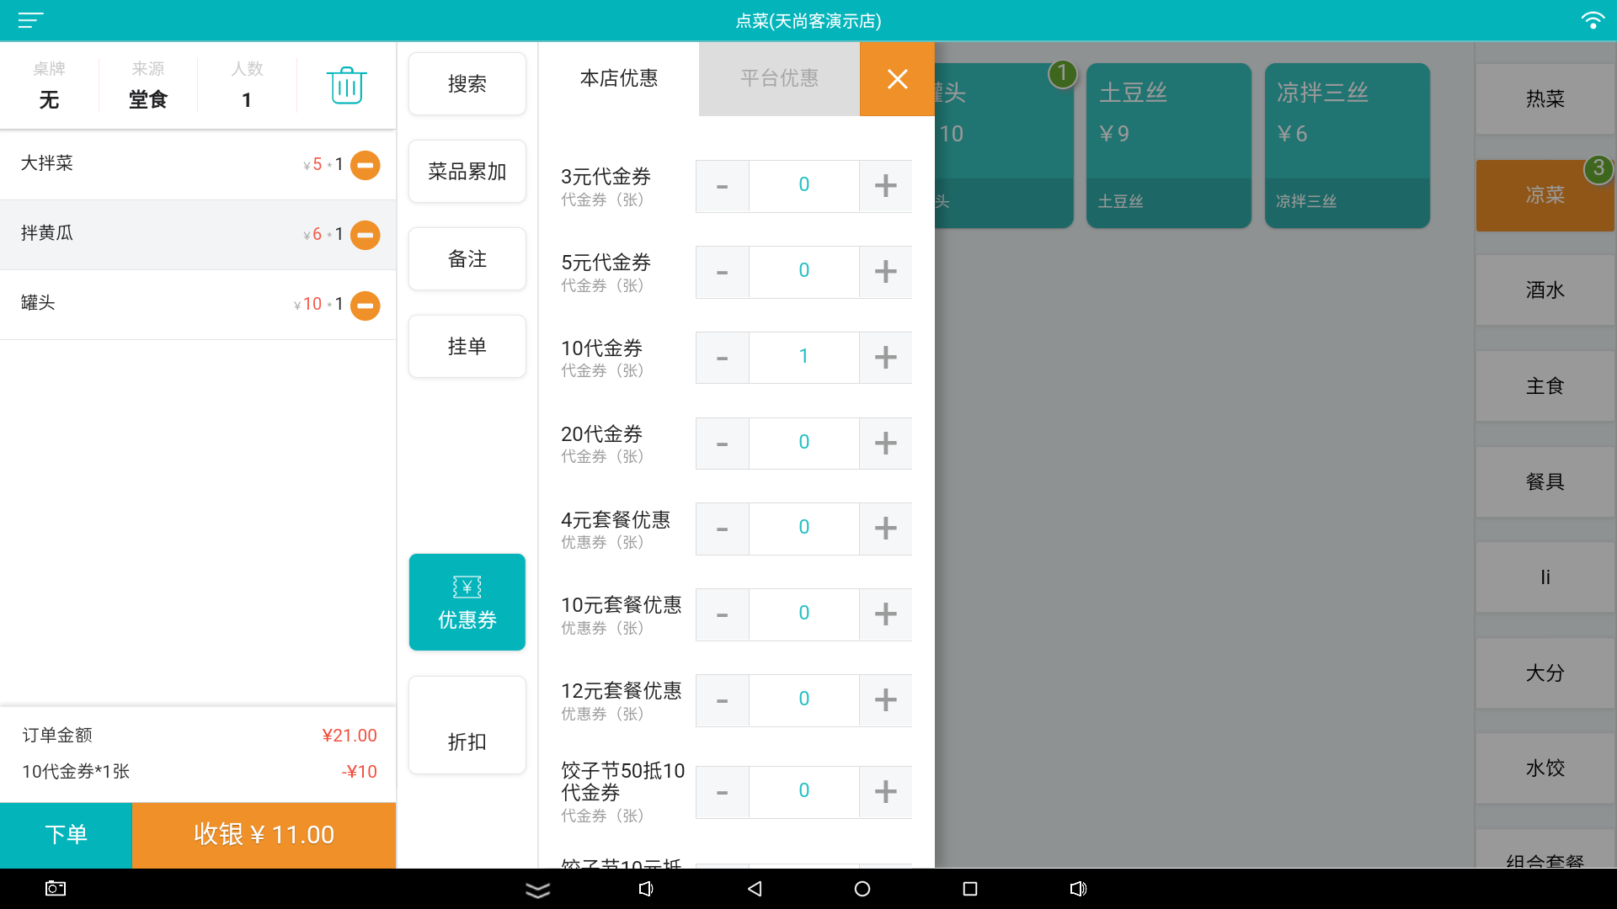
Task: Increase 5元代金券 count with plus
Action: coord(885,272)
